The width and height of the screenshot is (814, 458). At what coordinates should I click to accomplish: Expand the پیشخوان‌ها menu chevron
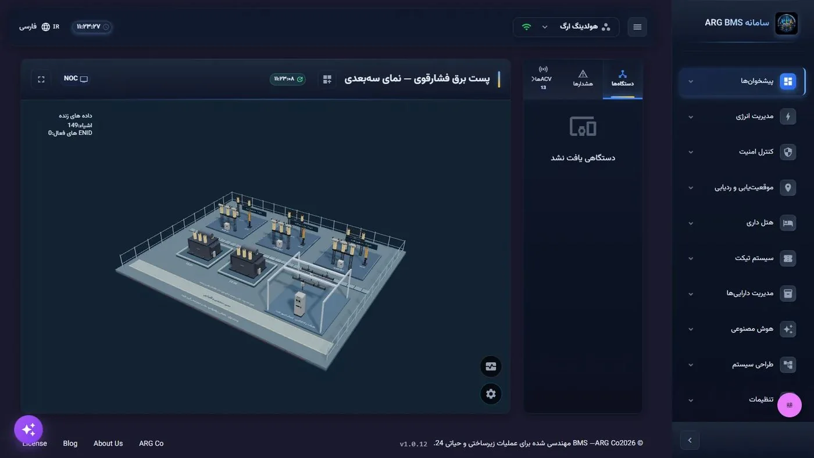point(691,81)
